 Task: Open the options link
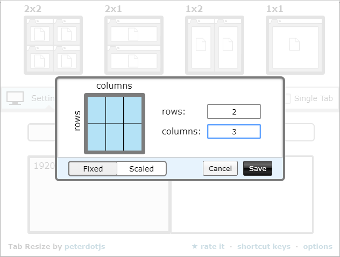317,246
